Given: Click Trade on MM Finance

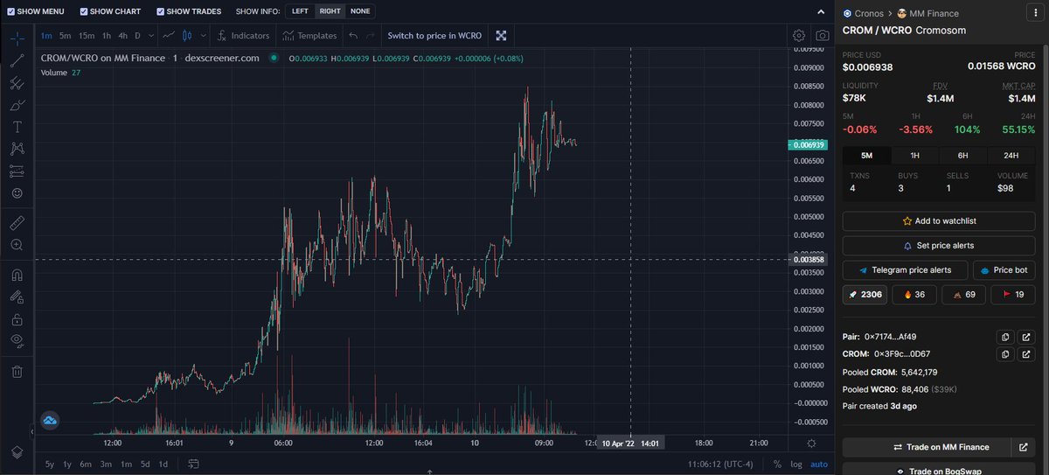Looking at the screenshot, I should 926,447.
